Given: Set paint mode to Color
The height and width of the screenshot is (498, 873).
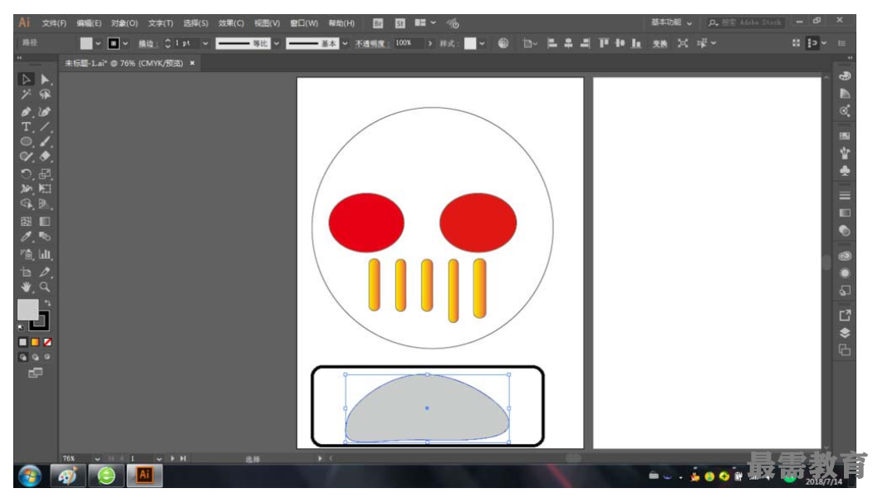Looking at the screenshot, I should (22, 342).
